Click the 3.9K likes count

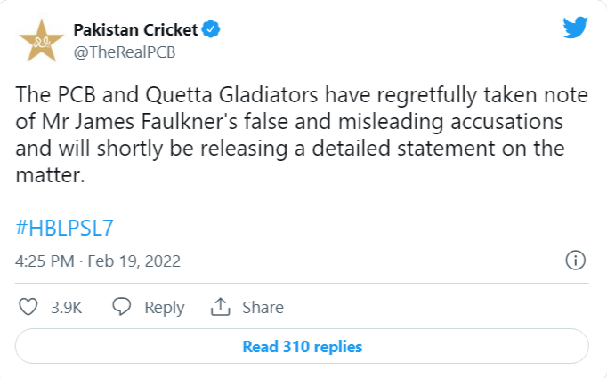tap(67, 308)
